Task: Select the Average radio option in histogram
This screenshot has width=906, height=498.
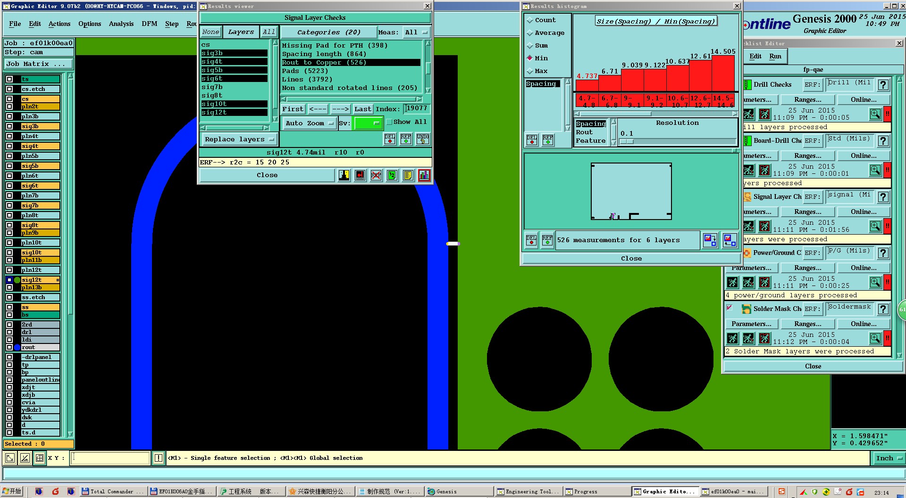Action: click(530, 33)
